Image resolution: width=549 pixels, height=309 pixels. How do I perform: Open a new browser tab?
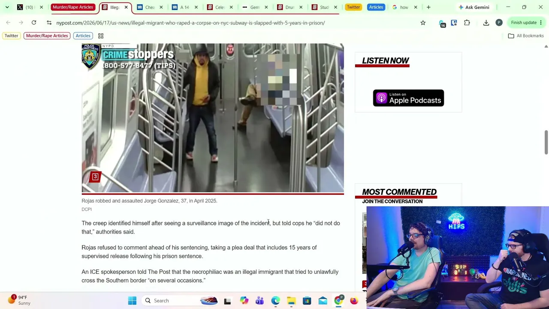point(428,7)
